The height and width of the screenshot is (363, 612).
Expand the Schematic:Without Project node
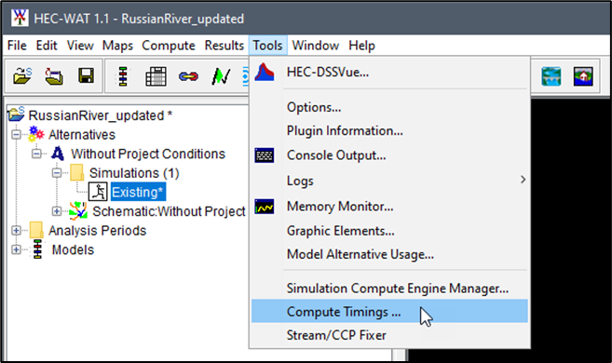[57, 211]
